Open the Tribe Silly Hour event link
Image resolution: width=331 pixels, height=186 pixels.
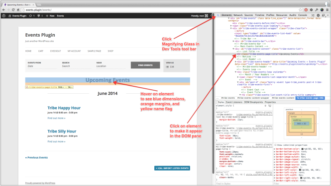[x=62, y=131]
